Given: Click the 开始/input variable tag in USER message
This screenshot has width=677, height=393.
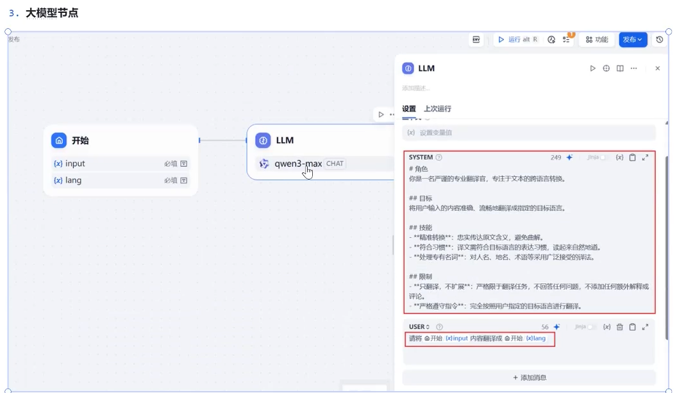Looking at the screenshot, I should 446,339.
